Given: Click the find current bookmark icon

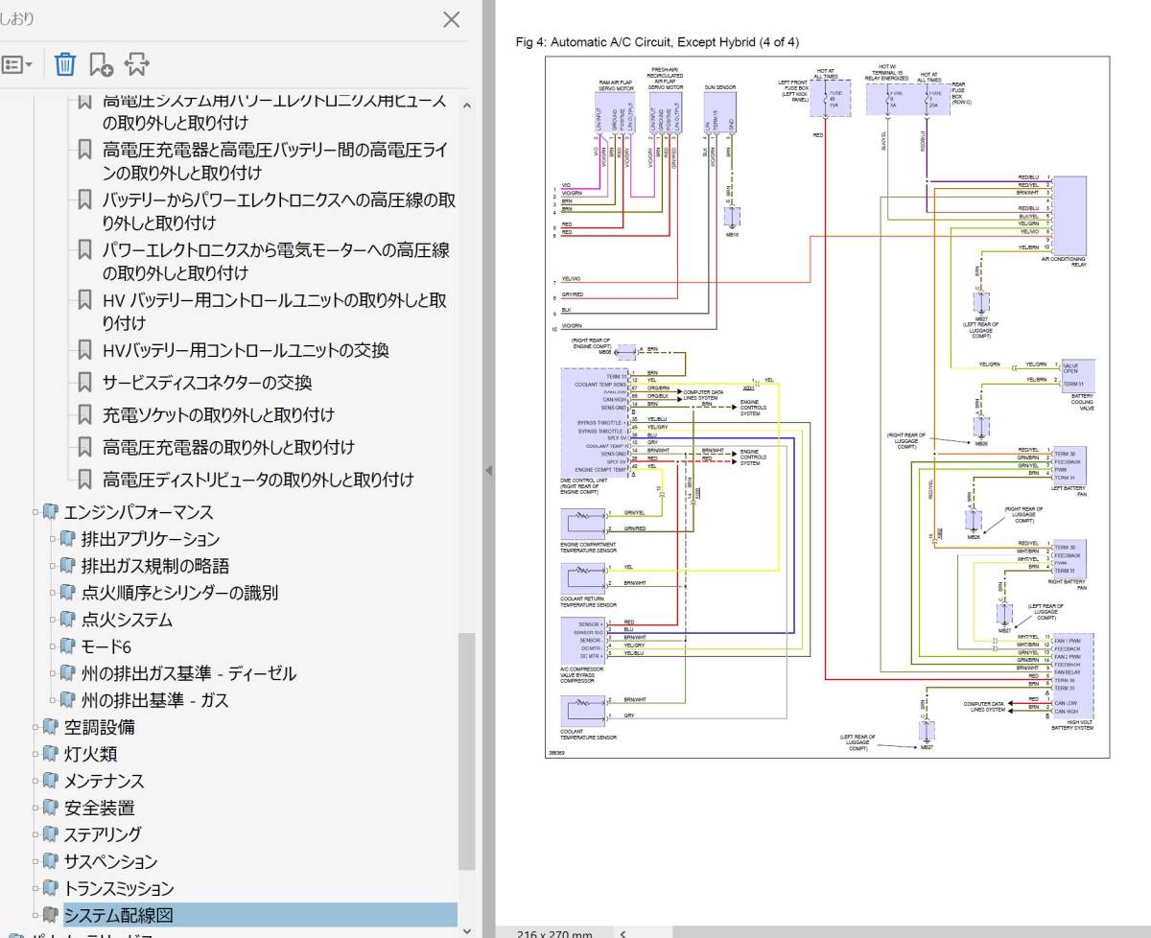Looking at the screenshot, I should [x=137, y=64].
